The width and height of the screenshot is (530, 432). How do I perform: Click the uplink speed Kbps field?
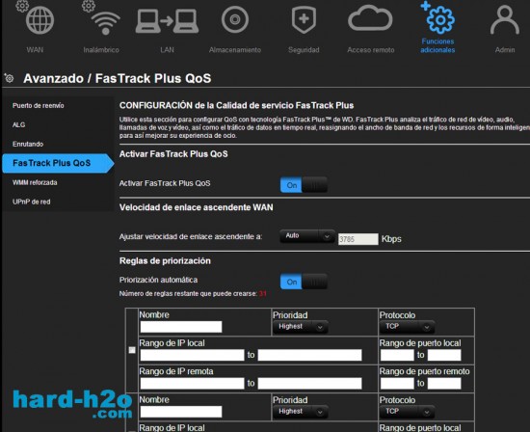358,239
